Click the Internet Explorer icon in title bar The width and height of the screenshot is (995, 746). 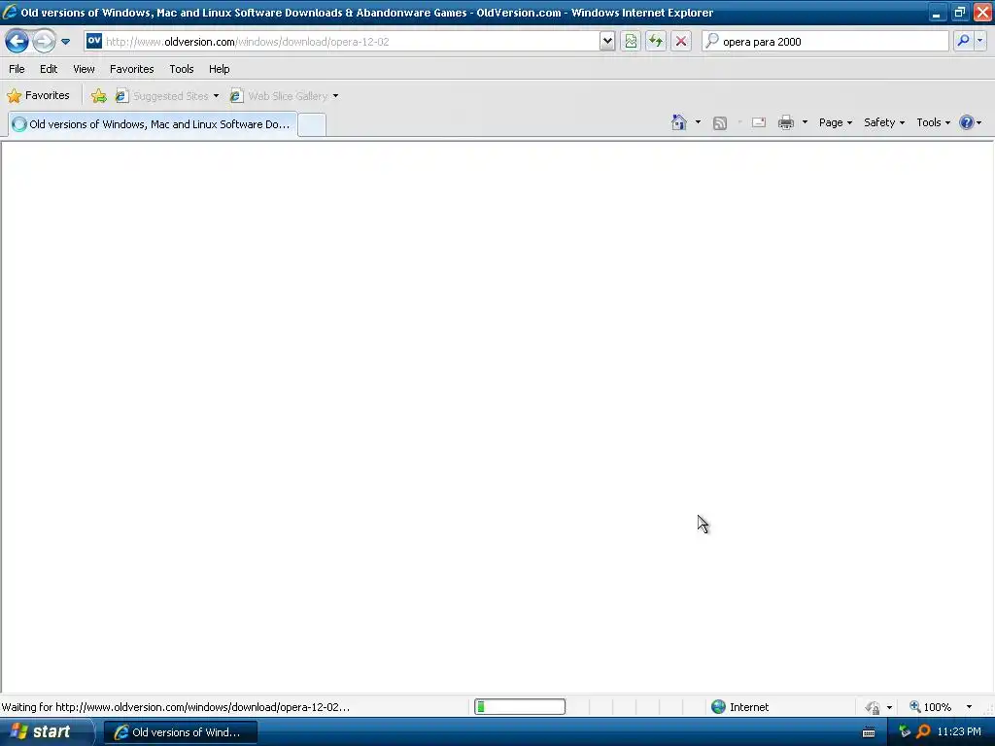click(x=9, y=12)
